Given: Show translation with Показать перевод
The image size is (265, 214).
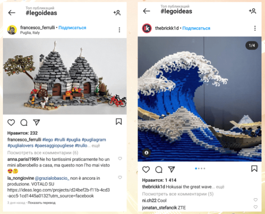Looking at the screenshot, I should tap(41, 203).
